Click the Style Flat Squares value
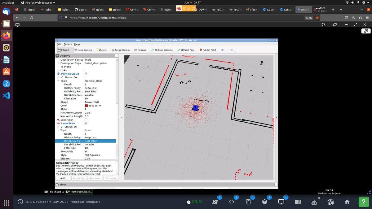The width and height of the screenshot is (372, 209). pos(92,155)
